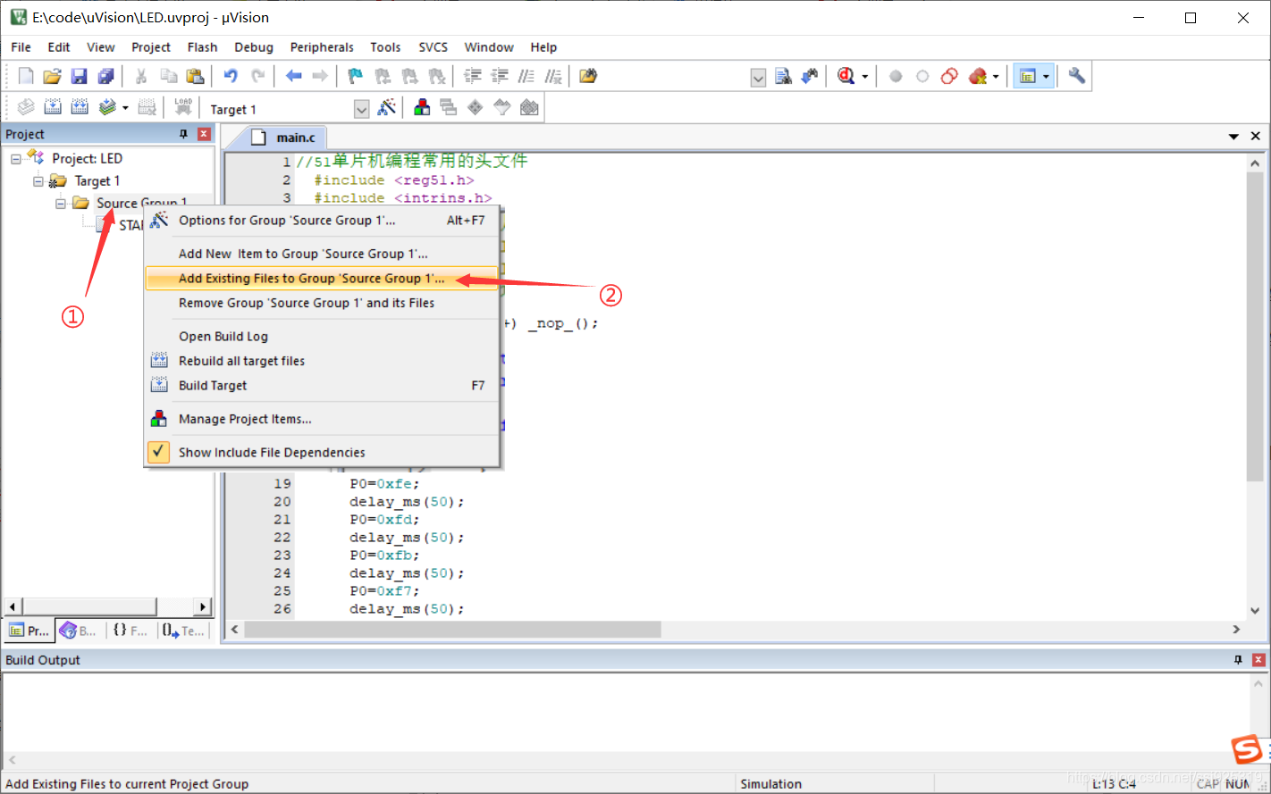Toggle the Project window layout button
Viewport: 1271px width, 794px height.
[1027, 76]
